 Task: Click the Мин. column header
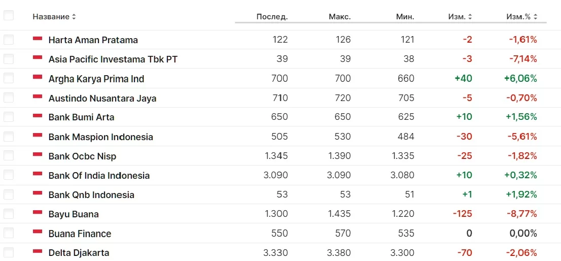(405, 17)
